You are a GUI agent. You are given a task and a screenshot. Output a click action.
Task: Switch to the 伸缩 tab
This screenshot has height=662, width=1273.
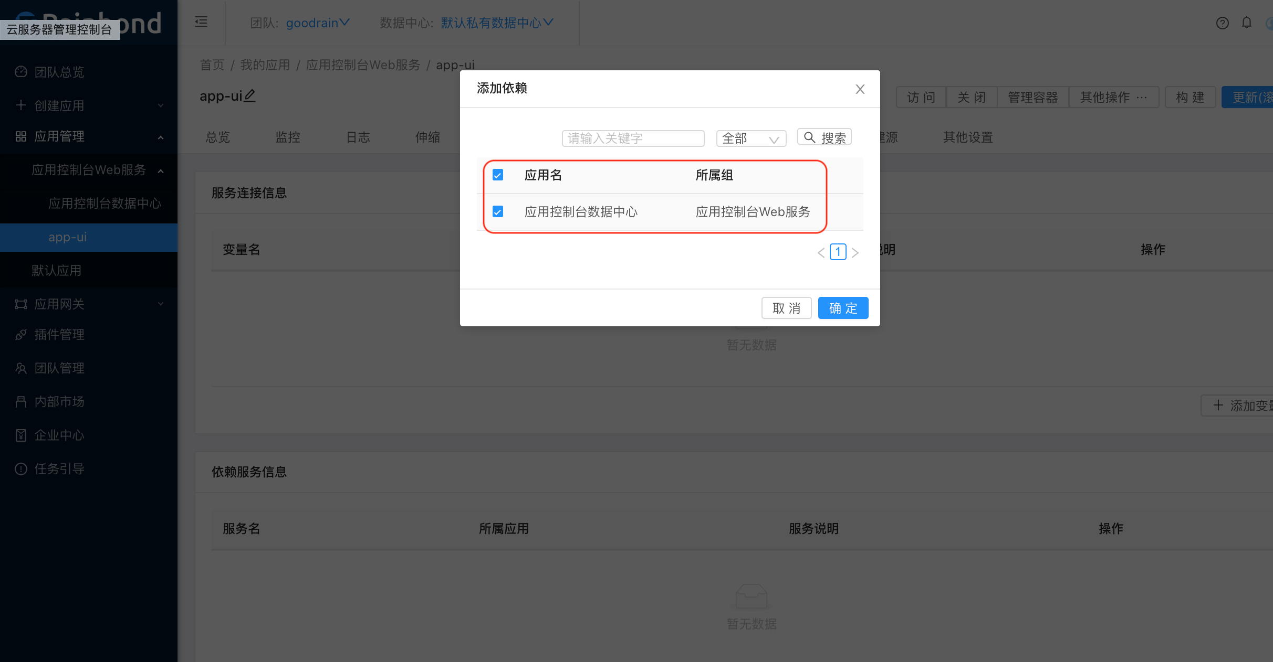pyautogui.click(x=427, y=137)
